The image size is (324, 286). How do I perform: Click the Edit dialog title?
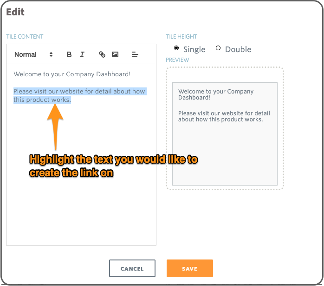tap(15, 12)
